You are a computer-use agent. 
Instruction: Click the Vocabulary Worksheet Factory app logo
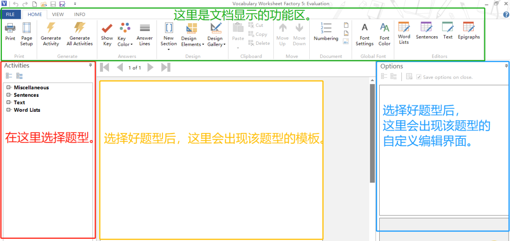(4, 4)
